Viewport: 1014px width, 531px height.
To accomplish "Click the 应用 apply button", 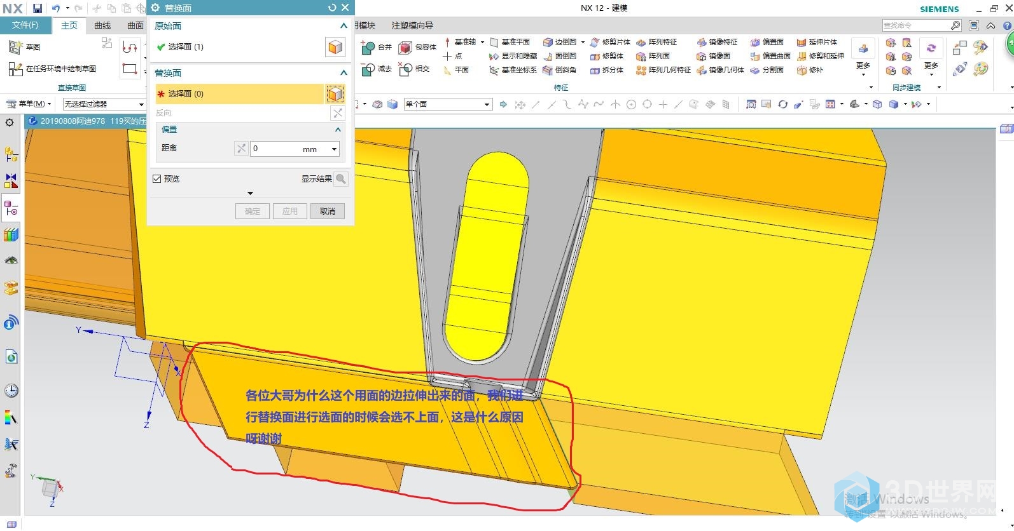I will coord(290,212).
